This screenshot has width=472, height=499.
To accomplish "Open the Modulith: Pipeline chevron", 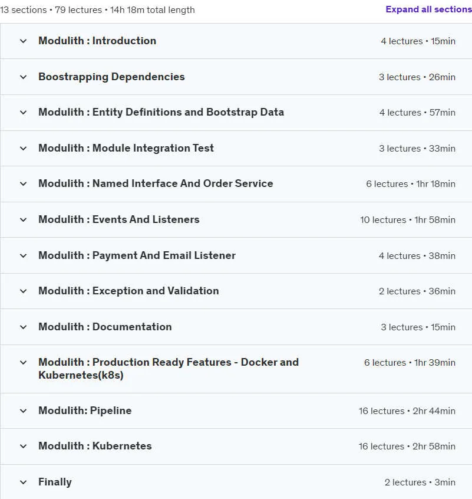I will click(x=23, y=411).
